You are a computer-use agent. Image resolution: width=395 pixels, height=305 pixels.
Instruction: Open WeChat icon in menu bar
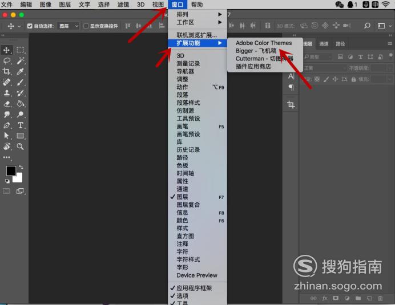tap(339, 5)
